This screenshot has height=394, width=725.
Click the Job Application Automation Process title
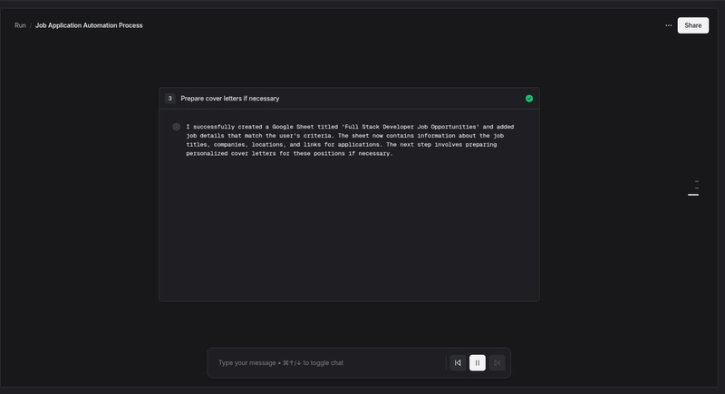[89, 25]
